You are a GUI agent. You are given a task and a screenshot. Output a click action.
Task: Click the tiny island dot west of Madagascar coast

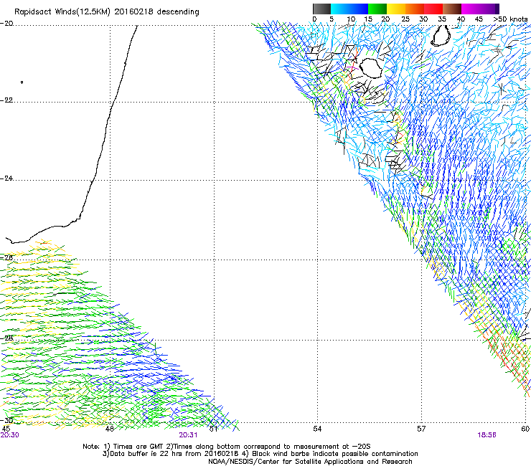point(22,82)
